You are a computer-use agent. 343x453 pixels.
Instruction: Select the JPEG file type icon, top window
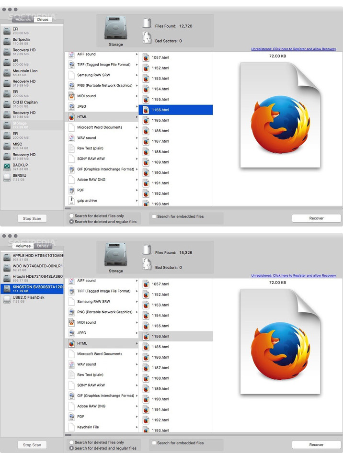pyautogui.click(x=71, y=106)
